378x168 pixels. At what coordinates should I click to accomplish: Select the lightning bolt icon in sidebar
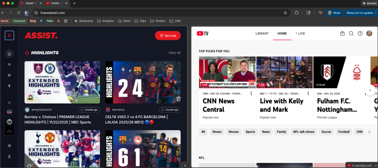(x=9, y=86)
